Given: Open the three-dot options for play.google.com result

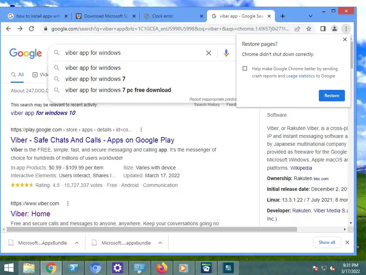Looking at the screenshot, I should [x=141, y=130].
